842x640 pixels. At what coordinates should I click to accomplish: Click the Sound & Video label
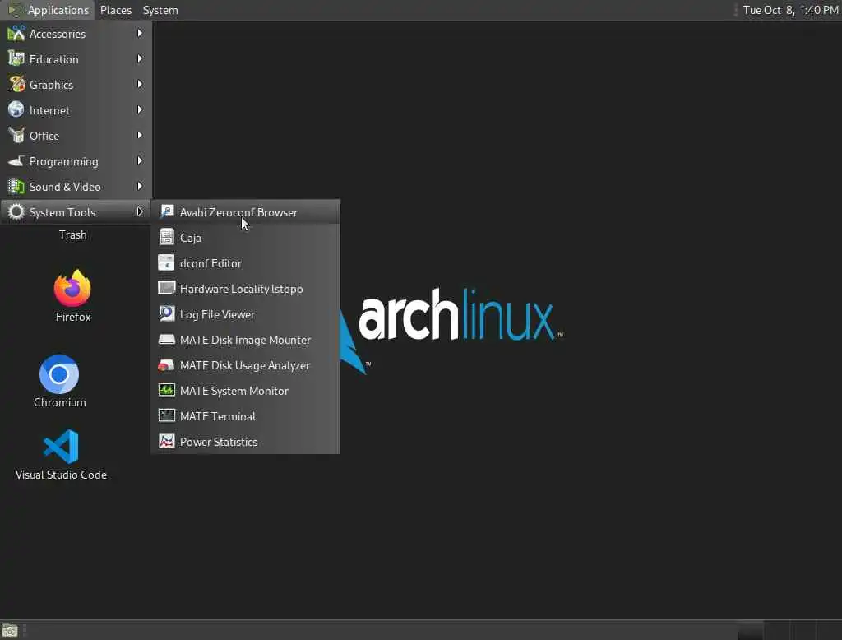point(65,187)
